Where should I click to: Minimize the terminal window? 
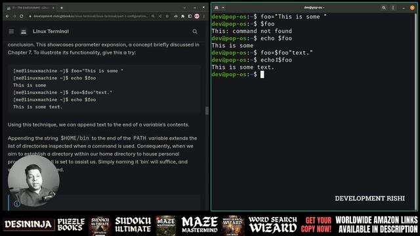[404, 8]
